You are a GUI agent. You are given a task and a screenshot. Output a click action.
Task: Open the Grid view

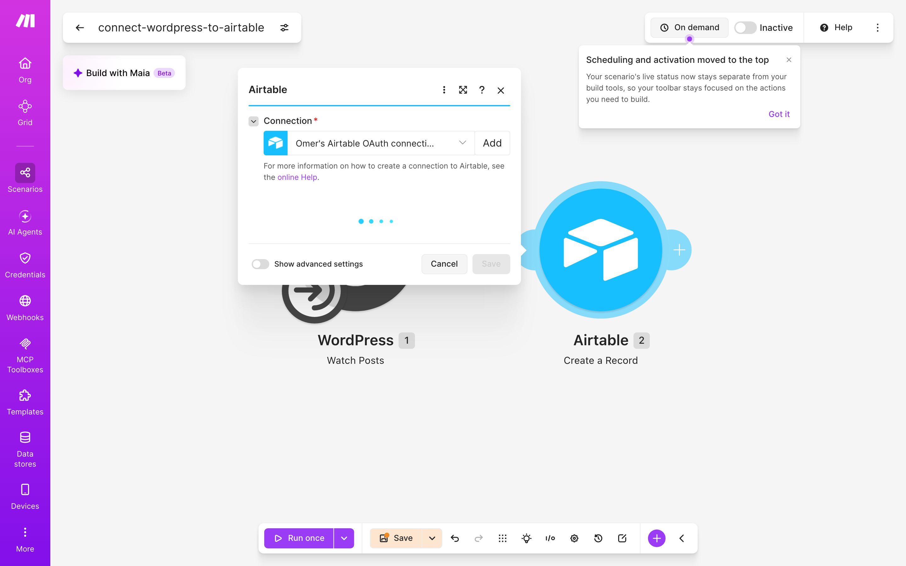pos(25,113)
